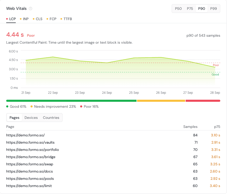Select the P90 percentile button

pos(201,9)
